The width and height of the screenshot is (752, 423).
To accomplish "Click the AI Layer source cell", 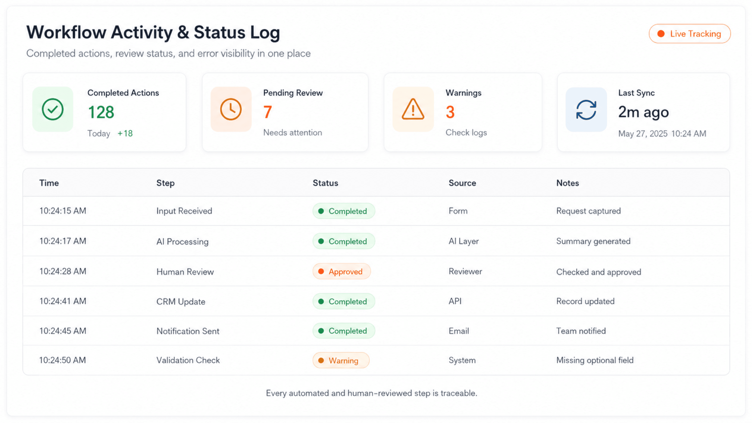I will [464, 241].
